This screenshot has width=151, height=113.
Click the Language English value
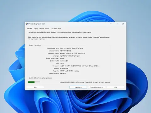pyautogui.click(x=70, y=56)
